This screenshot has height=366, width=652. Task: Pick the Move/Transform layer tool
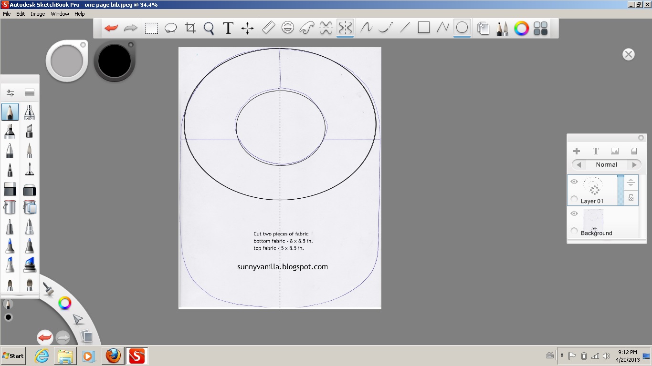(x=247, y=28)
